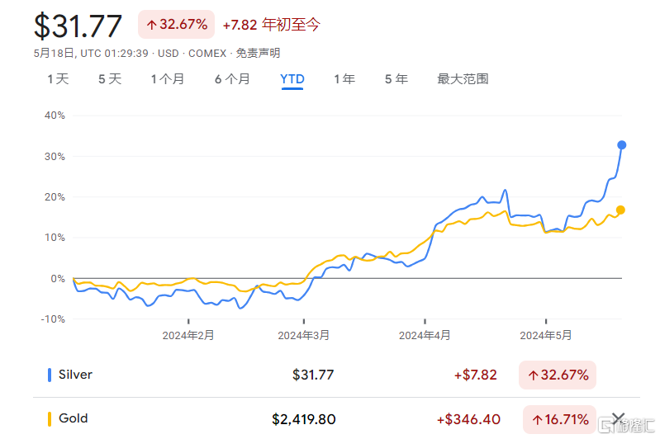The image size is (660, 439).
Task: Click the Silver row 32.67% change badge
Action: [x=557, y=375]
